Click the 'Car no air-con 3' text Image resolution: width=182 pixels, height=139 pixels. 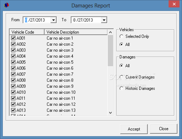[x=60, y=50]
